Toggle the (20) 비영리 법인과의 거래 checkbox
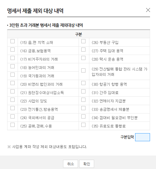 [x=13, y=83]
